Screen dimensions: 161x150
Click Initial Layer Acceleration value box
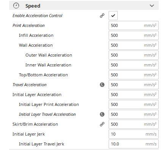tap(134, 95)
